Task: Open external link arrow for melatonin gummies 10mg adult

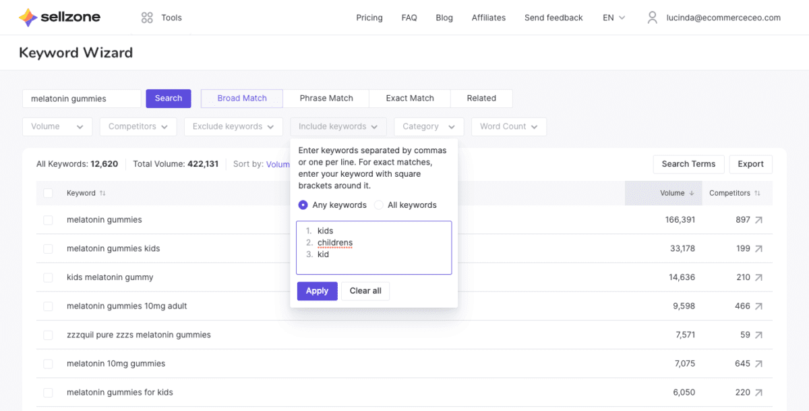Action: pyautogui.click(x=759, y=306)
